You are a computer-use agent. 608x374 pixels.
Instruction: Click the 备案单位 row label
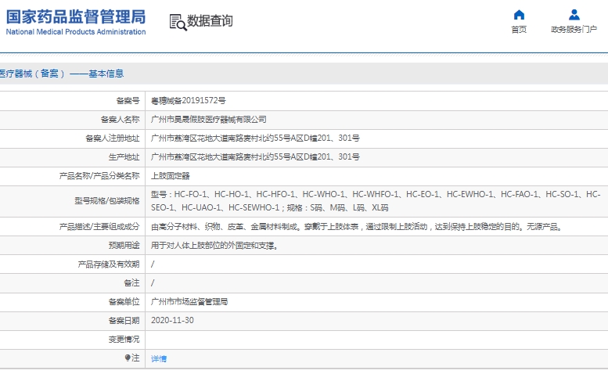[x=124, y=302]
